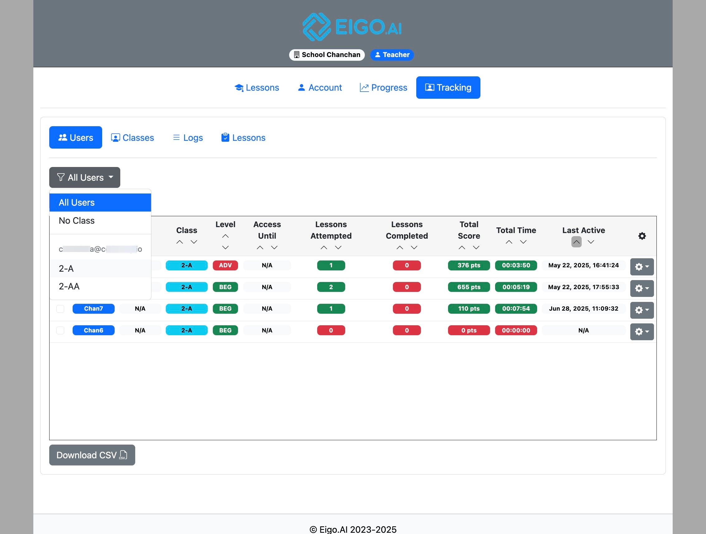This screenshot has height=534, width=706.
Task: Click the 655 pts score badge
Action: coord(469,287)
